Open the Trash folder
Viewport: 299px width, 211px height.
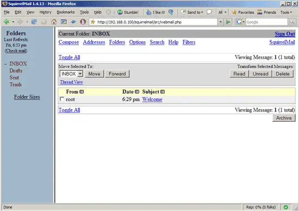click(15, 84)
